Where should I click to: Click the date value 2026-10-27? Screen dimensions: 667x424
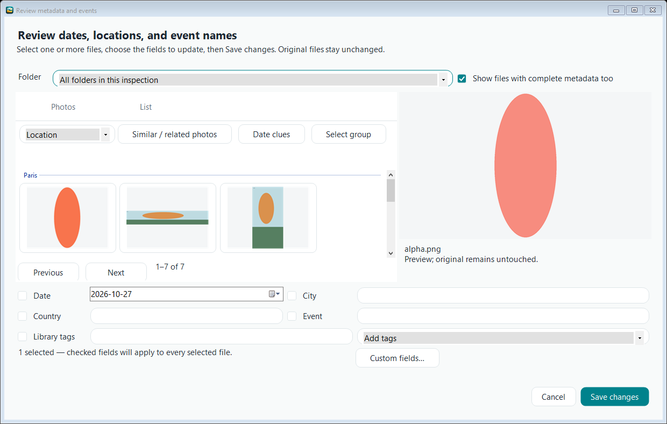[x=111, y=294]
